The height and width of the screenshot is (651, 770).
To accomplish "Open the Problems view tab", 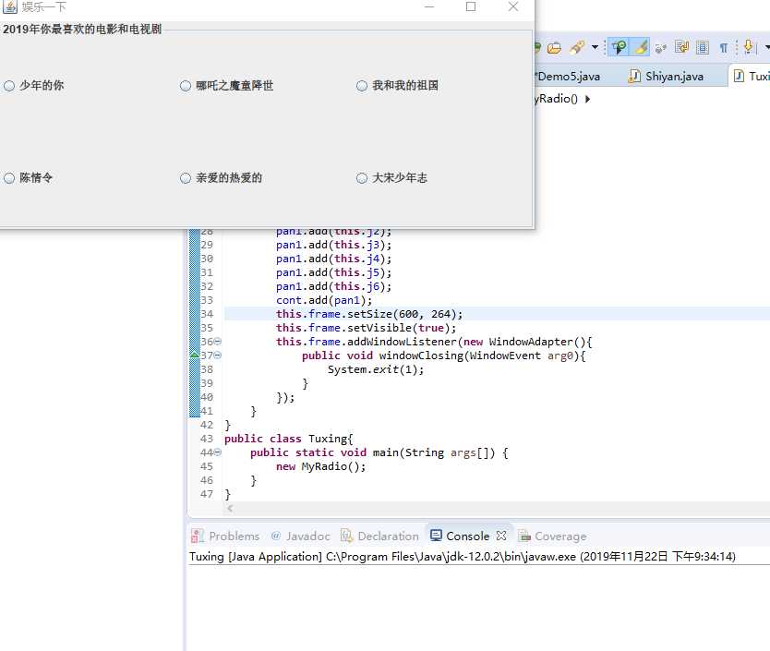I will (225, 536).
